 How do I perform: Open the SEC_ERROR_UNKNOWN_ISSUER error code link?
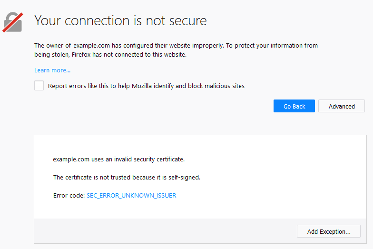pyautogui.click(x=131, y=196)
